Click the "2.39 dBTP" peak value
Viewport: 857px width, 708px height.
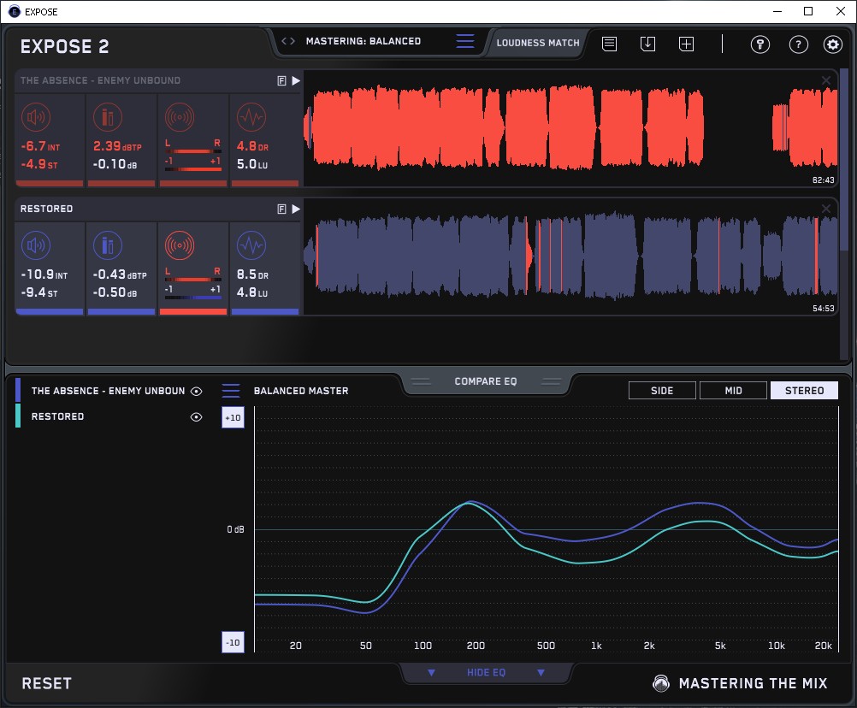click(x=117, y=146)
